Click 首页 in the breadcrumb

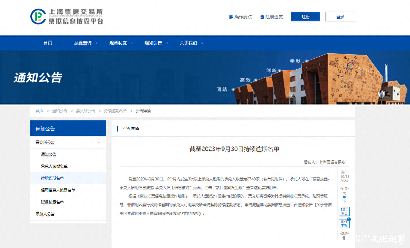coord(39,111)
